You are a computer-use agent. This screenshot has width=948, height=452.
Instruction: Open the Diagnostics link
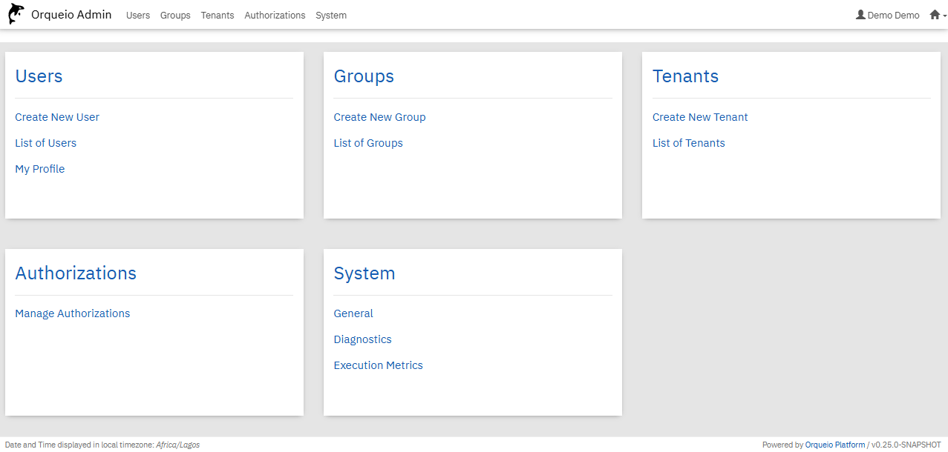pos(362,339)
